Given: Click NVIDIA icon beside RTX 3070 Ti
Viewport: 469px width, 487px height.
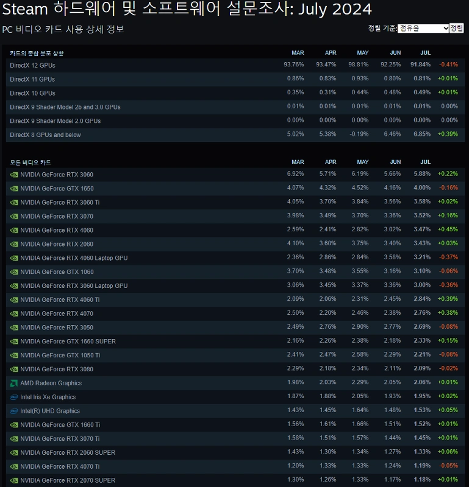Looking at the screenshot, I should pos(13,439).
